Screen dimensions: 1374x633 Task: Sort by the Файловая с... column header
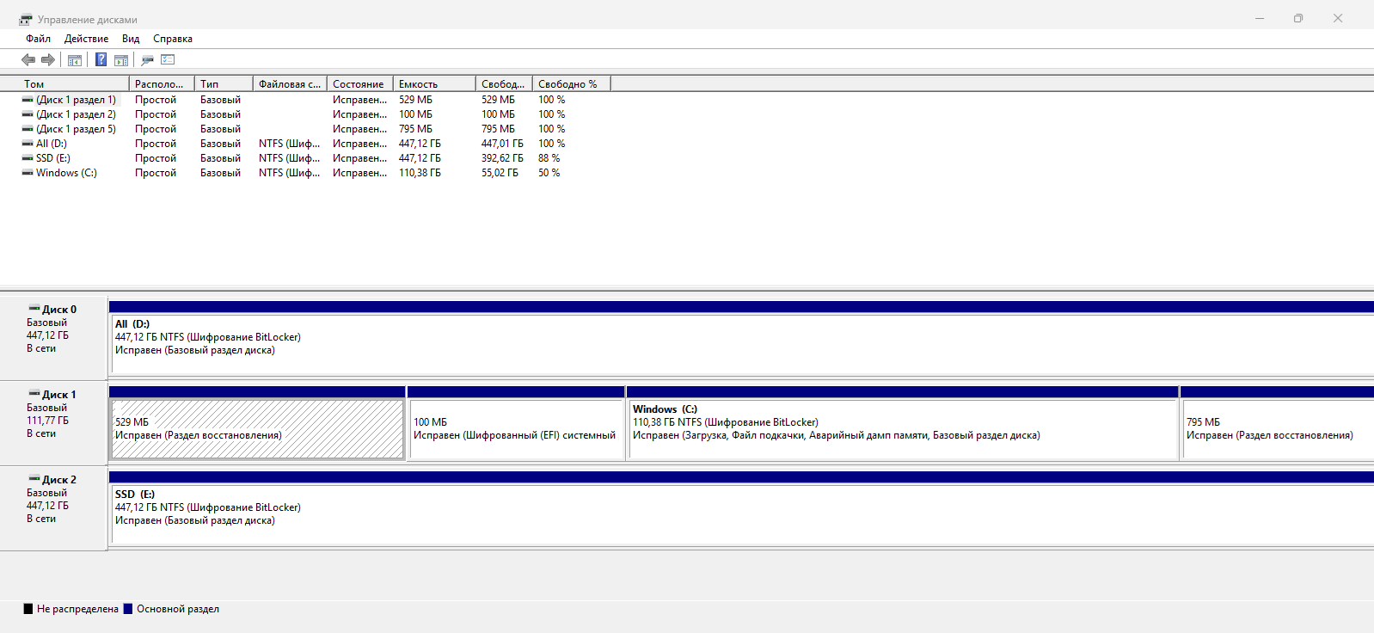click(x=291, y=84)
